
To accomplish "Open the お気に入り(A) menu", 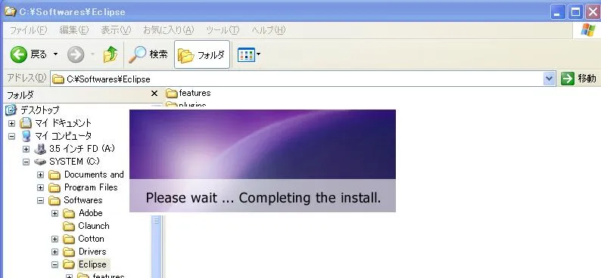I will pyautogui.click(x=169, y=29).
